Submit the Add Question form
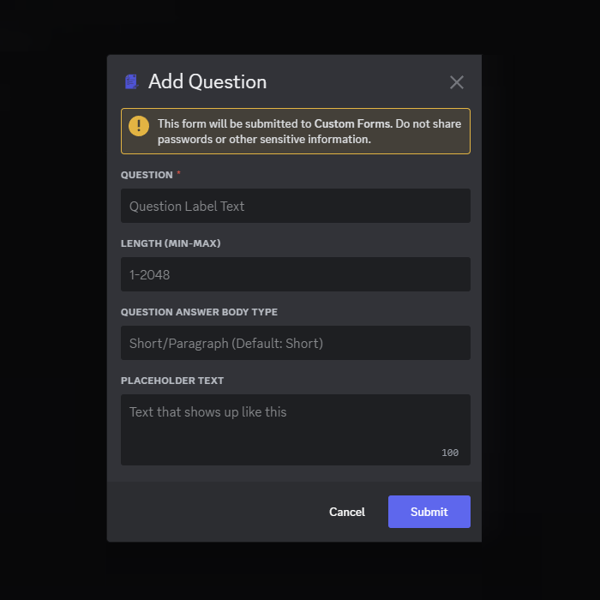 [429, 512]
